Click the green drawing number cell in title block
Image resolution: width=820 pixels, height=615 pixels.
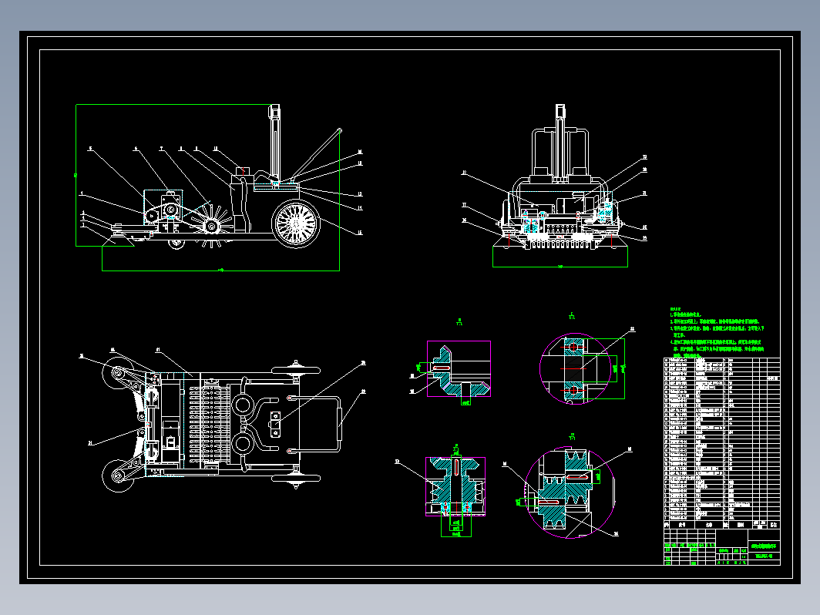tap(764, 556)
